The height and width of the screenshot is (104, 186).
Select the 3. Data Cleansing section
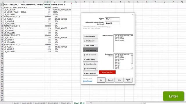coord(90,50)
